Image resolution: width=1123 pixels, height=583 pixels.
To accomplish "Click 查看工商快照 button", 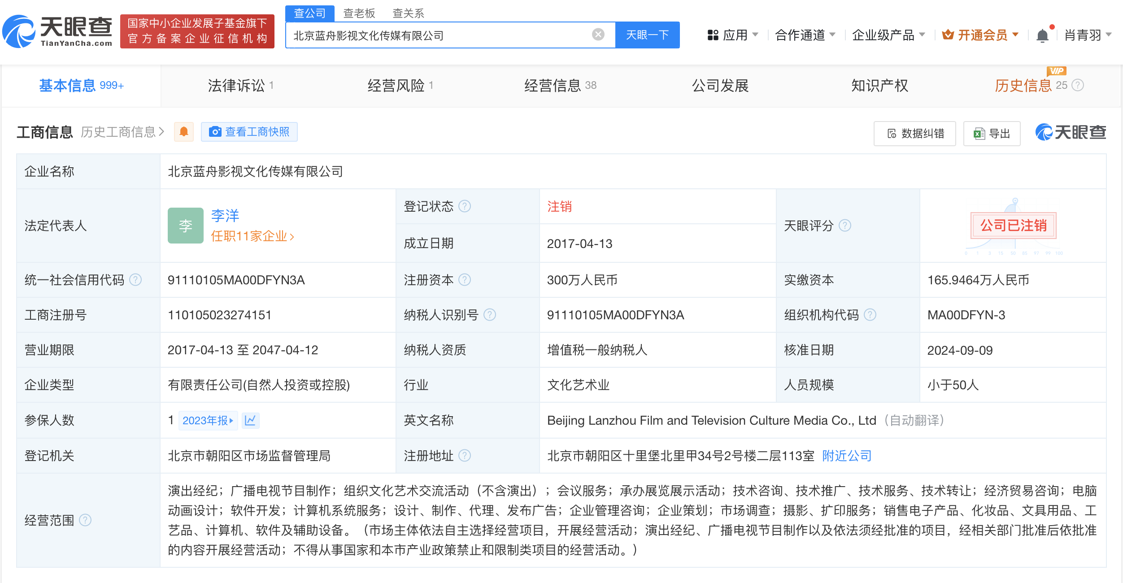I will point(249,132).
